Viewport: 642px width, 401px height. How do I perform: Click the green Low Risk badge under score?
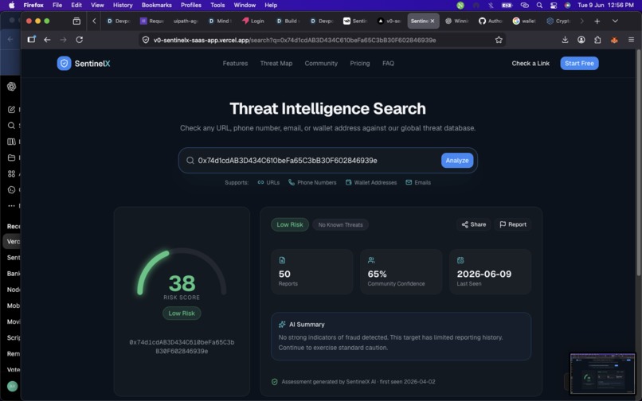pos(182,313)
